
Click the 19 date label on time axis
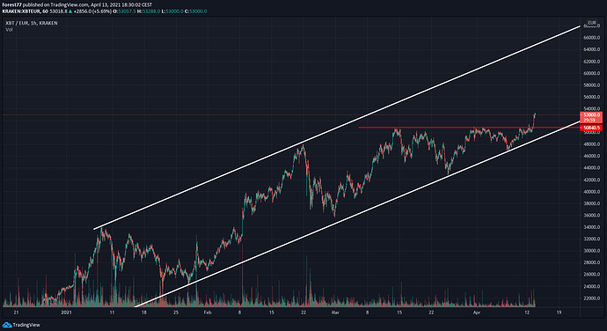(559, 313)
